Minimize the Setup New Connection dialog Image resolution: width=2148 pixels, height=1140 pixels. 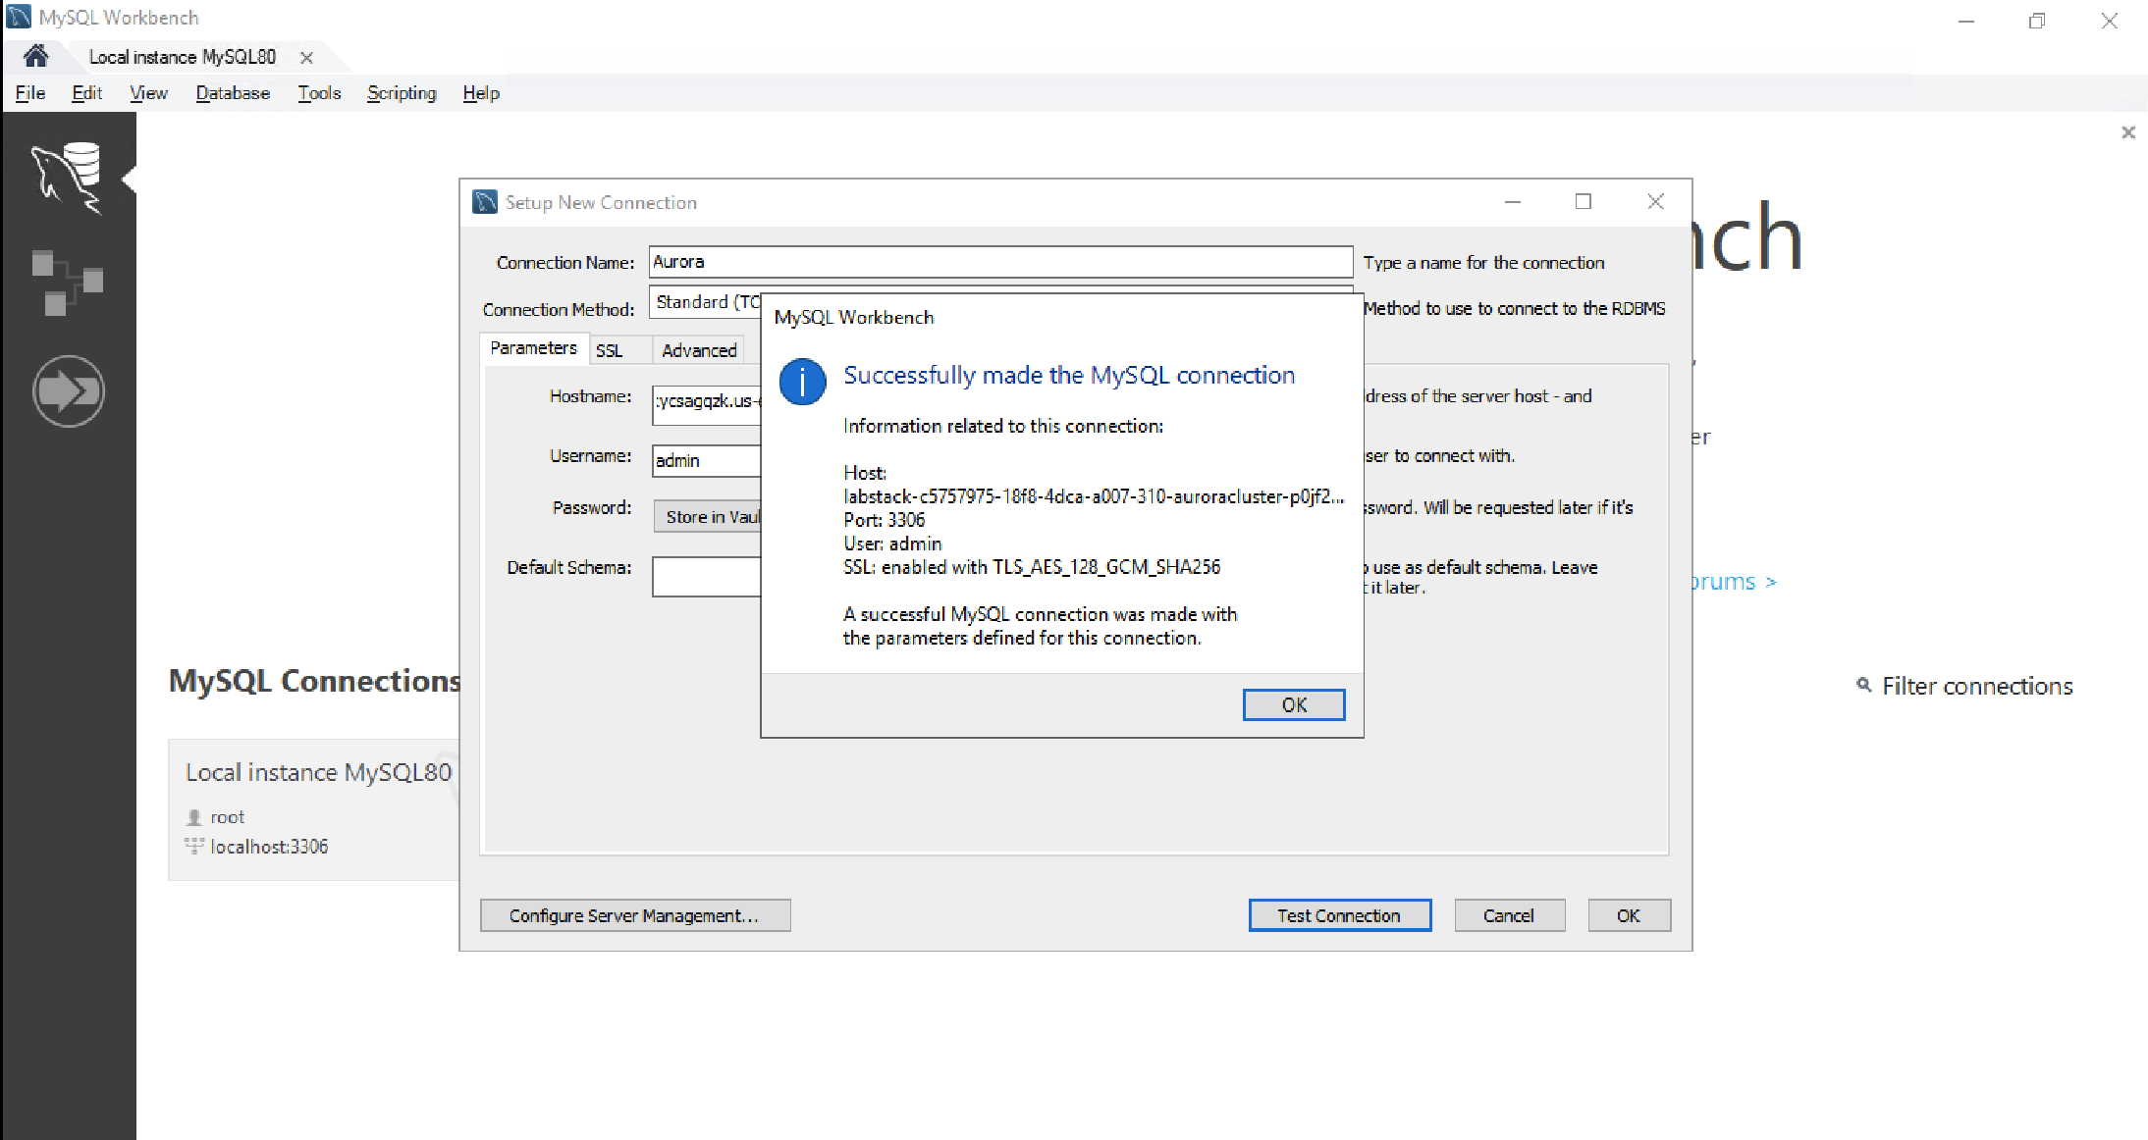click(1513, 202)
